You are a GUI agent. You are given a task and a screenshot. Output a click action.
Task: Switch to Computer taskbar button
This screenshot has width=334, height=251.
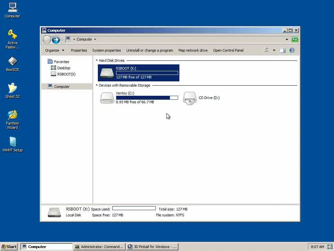coord(47,247)
